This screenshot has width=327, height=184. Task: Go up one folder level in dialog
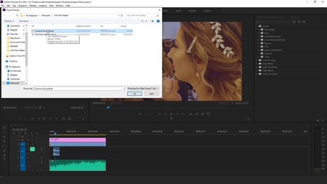tap(17, 15)
